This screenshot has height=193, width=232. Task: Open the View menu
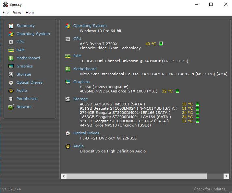17,13
